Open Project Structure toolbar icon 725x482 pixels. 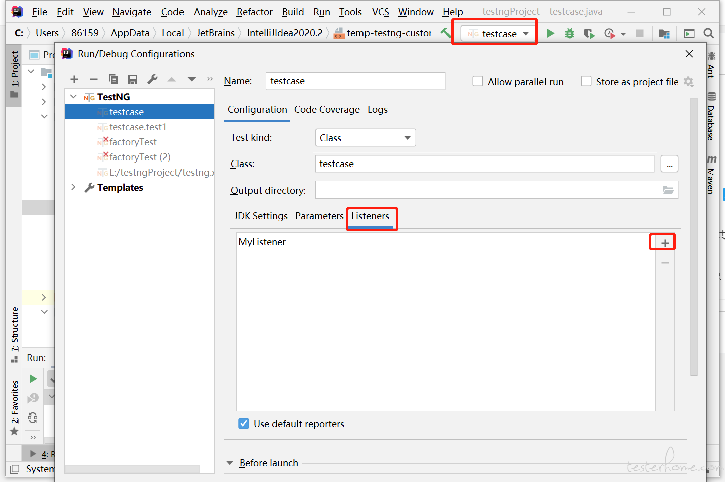[664, 33]
